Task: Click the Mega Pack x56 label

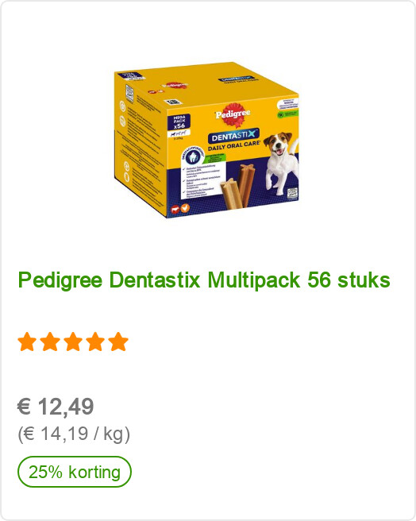Action: [x=179, y=122]
